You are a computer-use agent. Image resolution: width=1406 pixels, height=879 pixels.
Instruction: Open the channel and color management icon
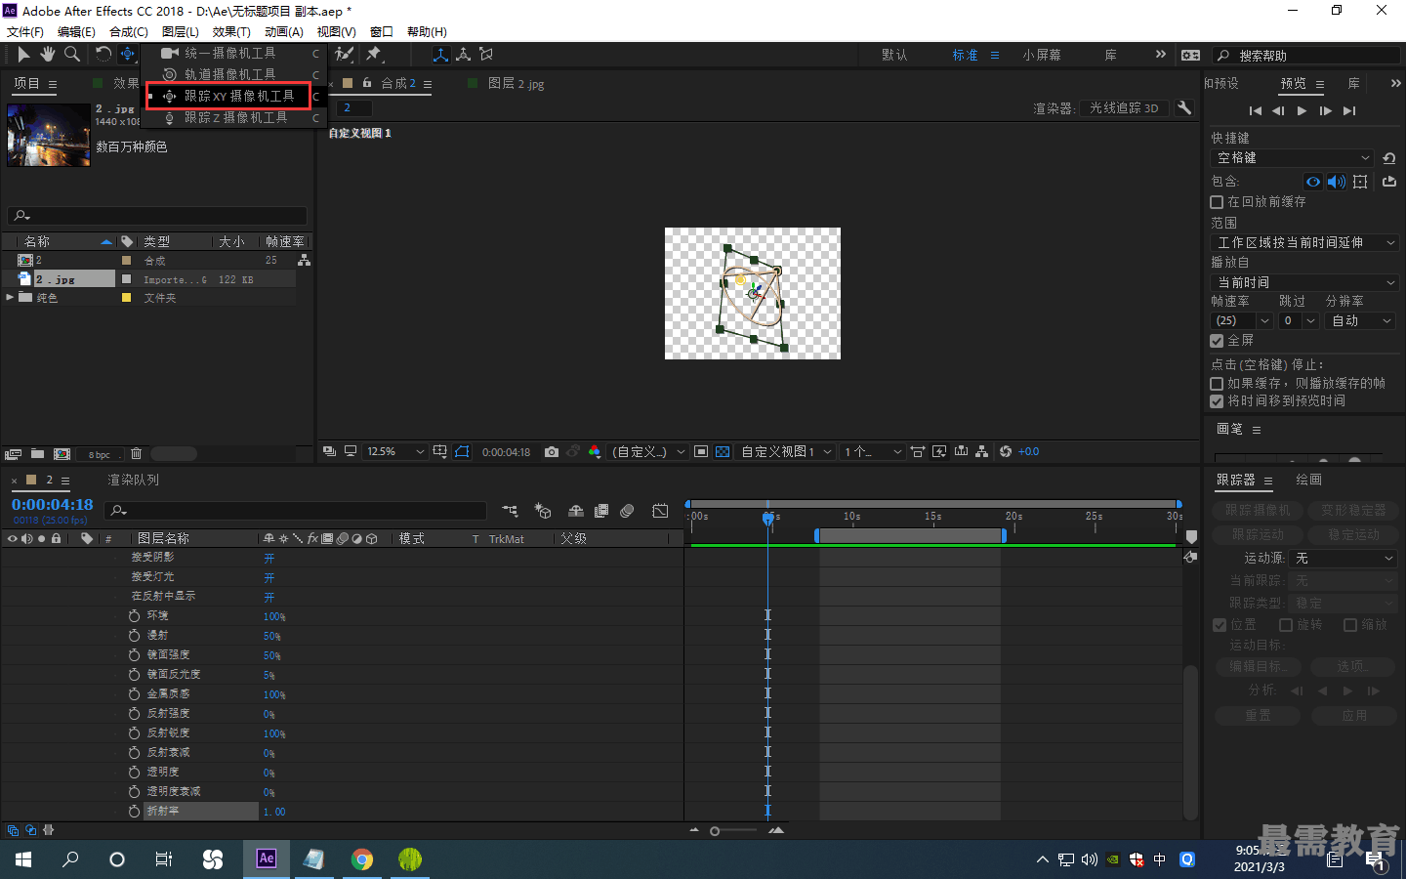595,451
